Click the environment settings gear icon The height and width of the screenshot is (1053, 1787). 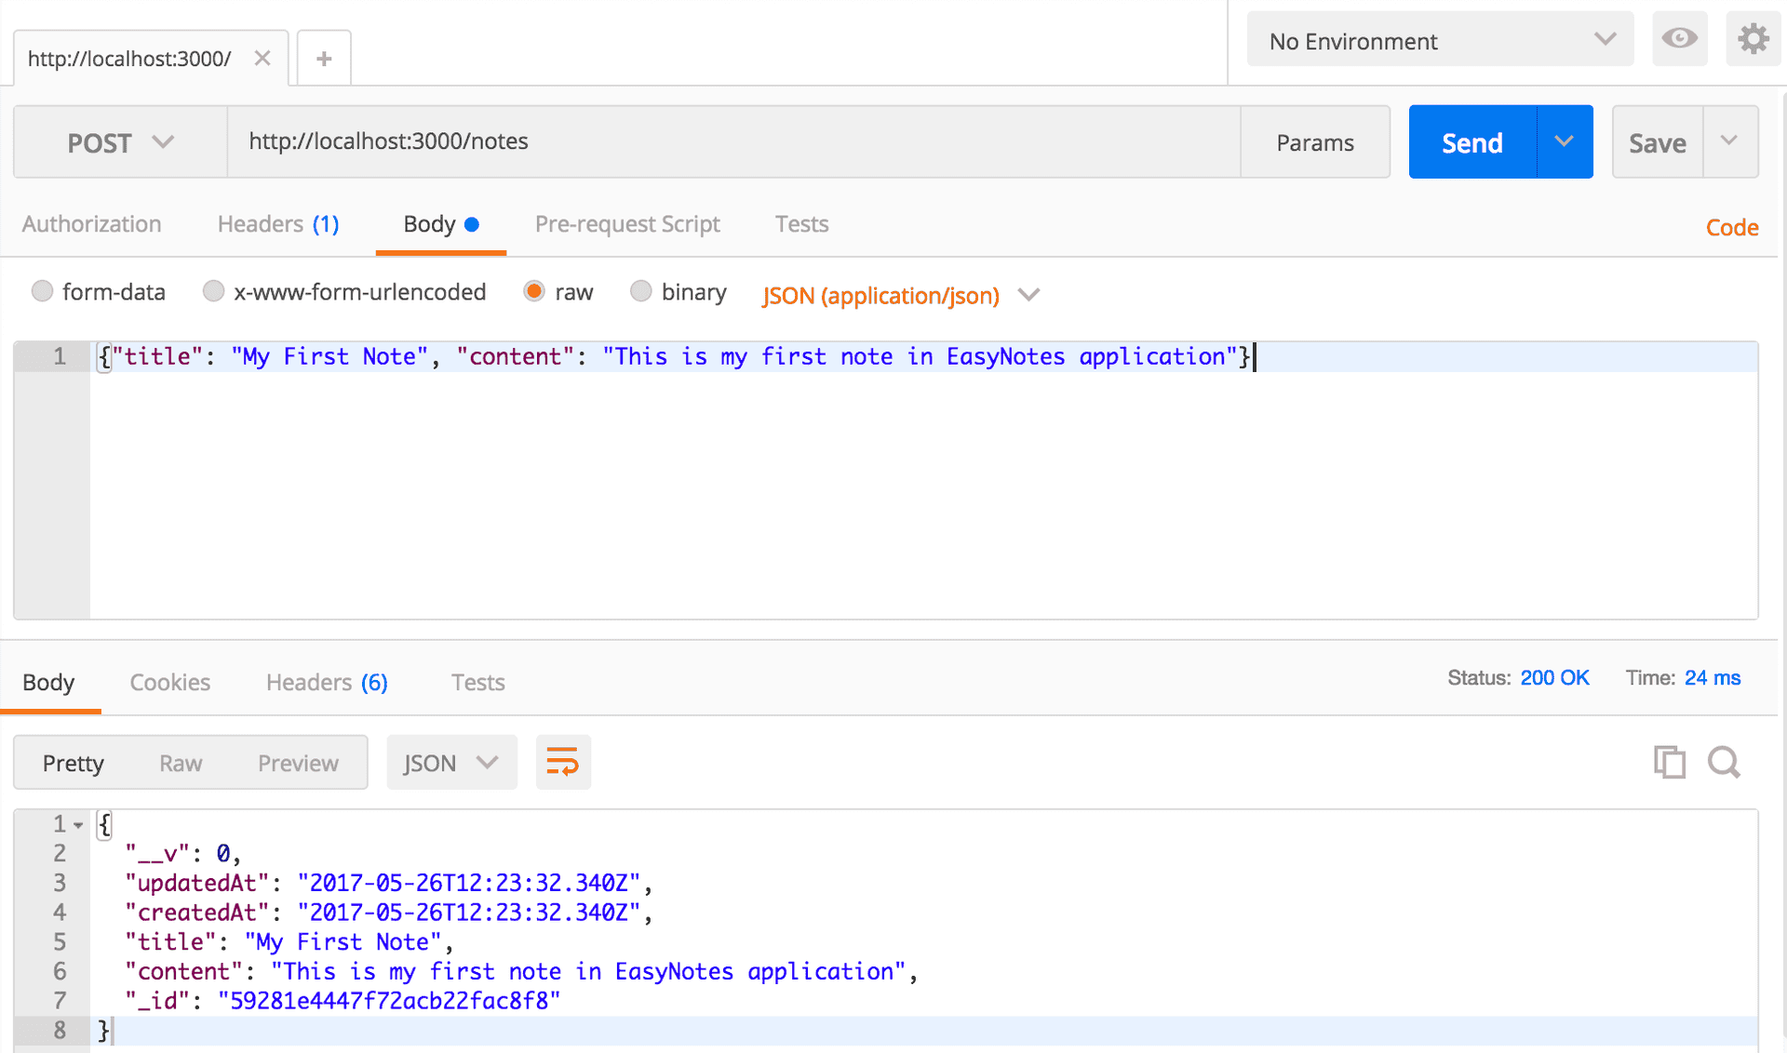pyautogui.click(x=1751, y=41)
